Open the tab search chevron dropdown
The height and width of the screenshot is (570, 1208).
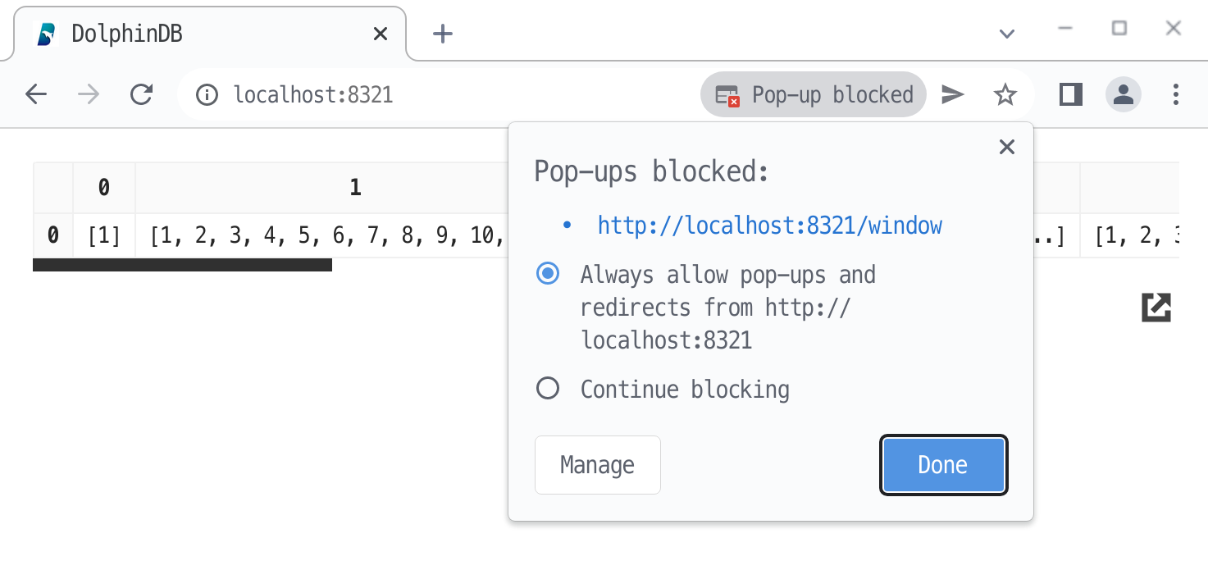point(1007,34)
